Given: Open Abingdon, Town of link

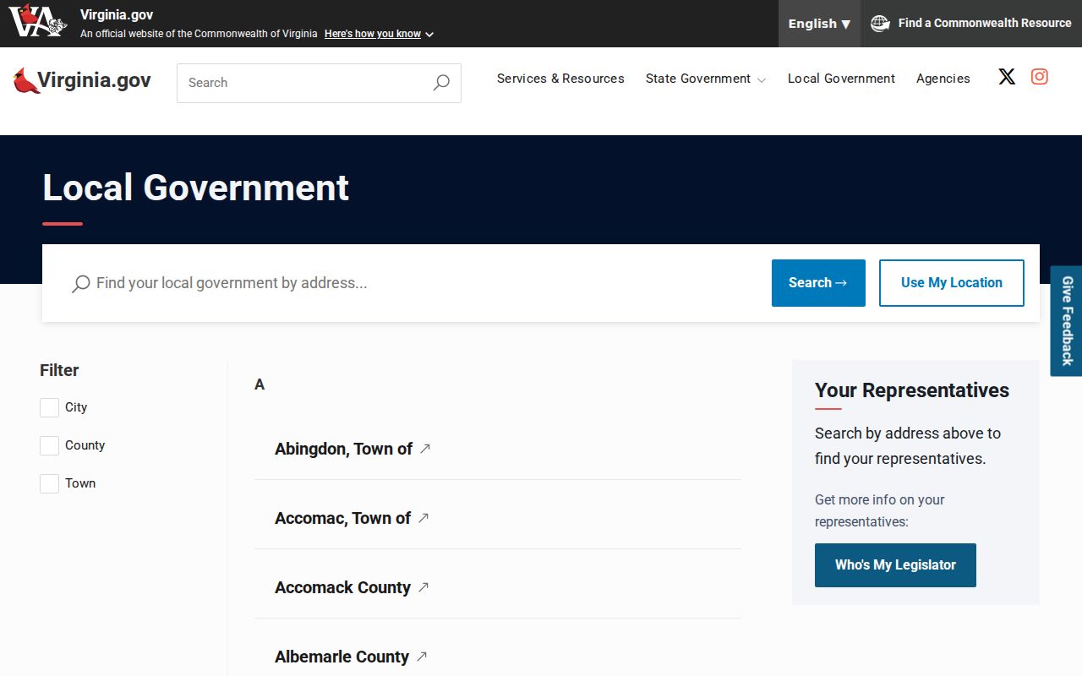Looking at the screenshot, I should click(343, 449).
